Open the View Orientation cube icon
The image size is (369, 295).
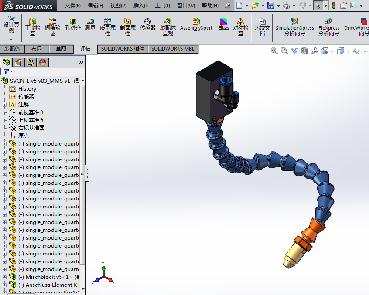[325, 51]
